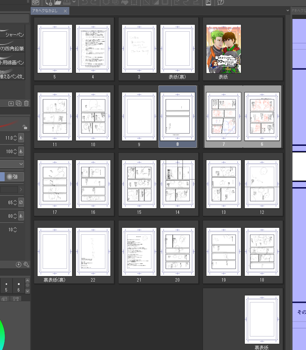
Task: Open the help question mark icon
Action: pos(220,2)
